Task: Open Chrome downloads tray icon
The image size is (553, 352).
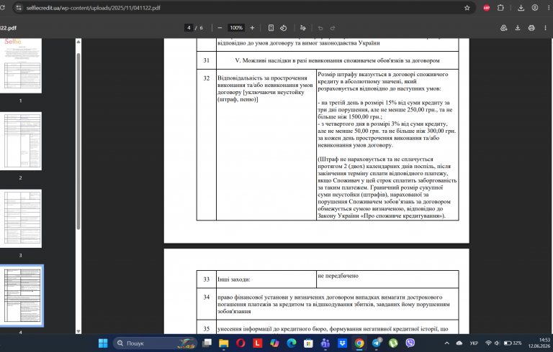Action: 521,8
